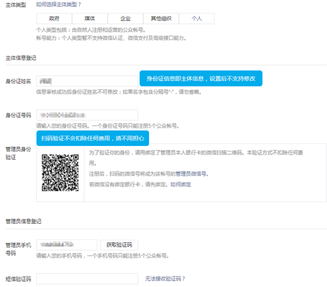The width and height of the screenshot is (327, 287).
Task: Click the 管理员身份验证 field label
Action: click(x=18, y=153)
